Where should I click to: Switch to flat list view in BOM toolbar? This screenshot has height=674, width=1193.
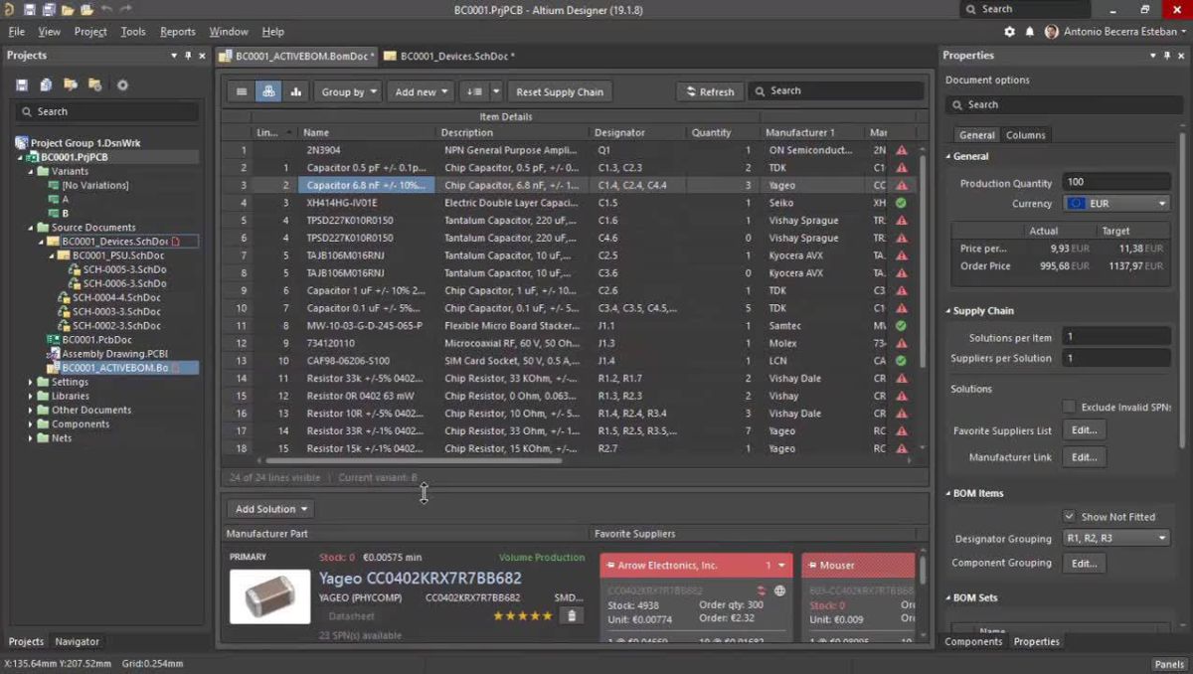tap(241, 91)
